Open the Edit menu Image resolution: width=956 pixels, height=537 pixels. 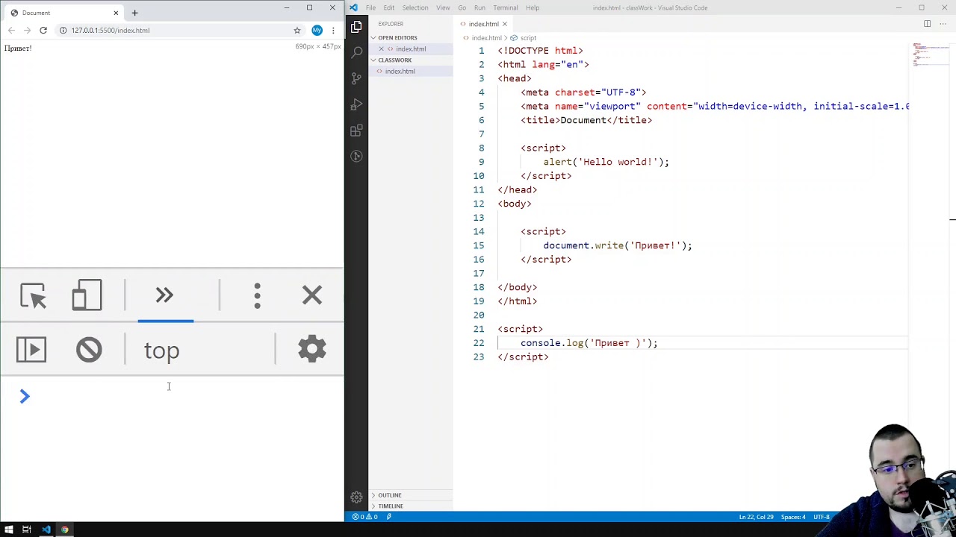click(389, 7)
